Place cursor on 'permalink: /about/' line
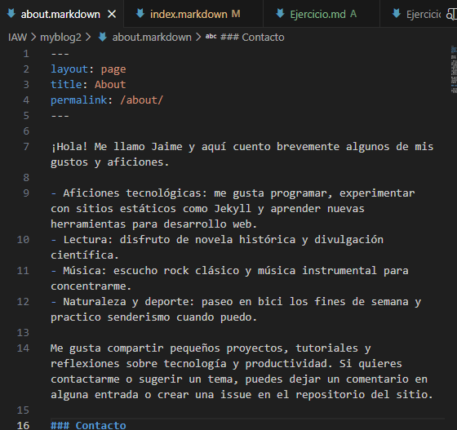 107,100
